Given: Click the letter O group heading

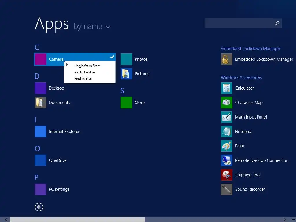Looking at the screenshot, I should pos(37,148).
